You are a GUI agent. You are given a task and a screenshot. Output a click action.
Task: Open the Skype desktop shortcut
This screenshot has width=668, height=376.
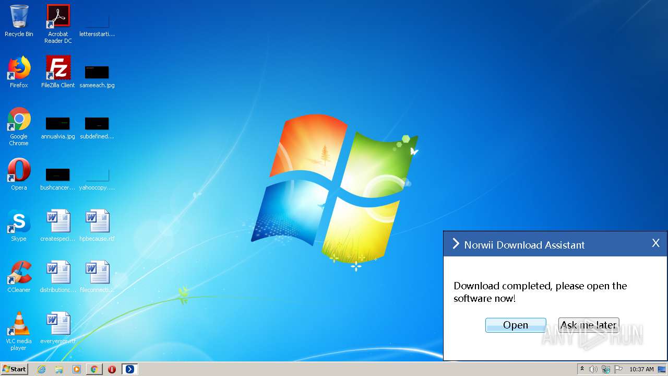pyautogui.click(x=19, y=226)
